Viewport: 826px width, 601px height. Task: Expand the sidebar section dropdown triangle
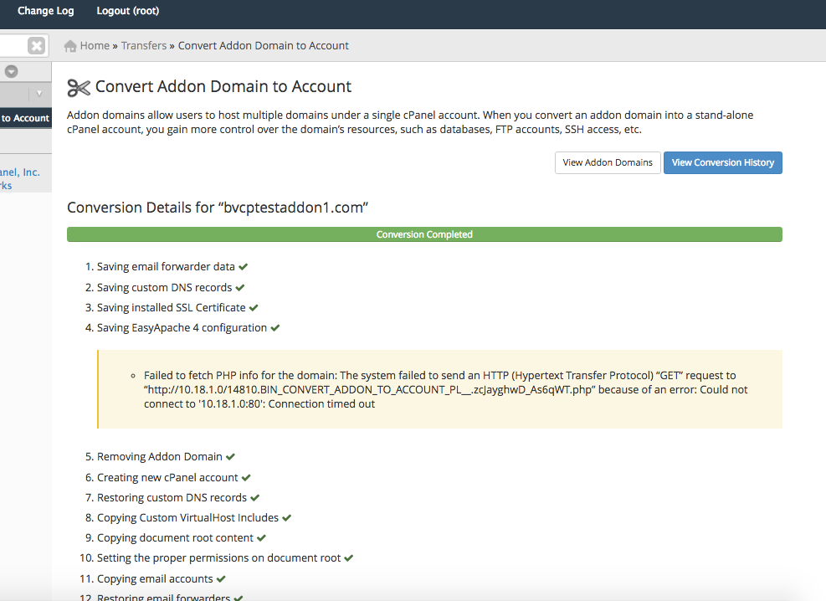click(39, 94)
